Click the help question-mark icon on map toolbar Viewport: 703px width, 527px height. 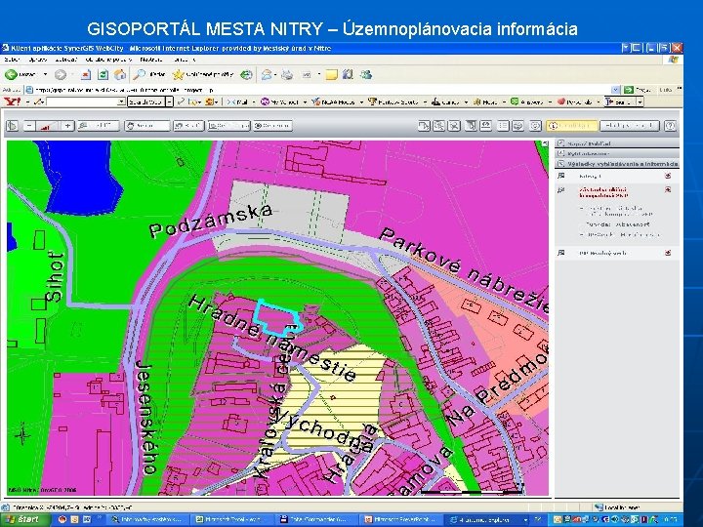(x=670, y=126)
